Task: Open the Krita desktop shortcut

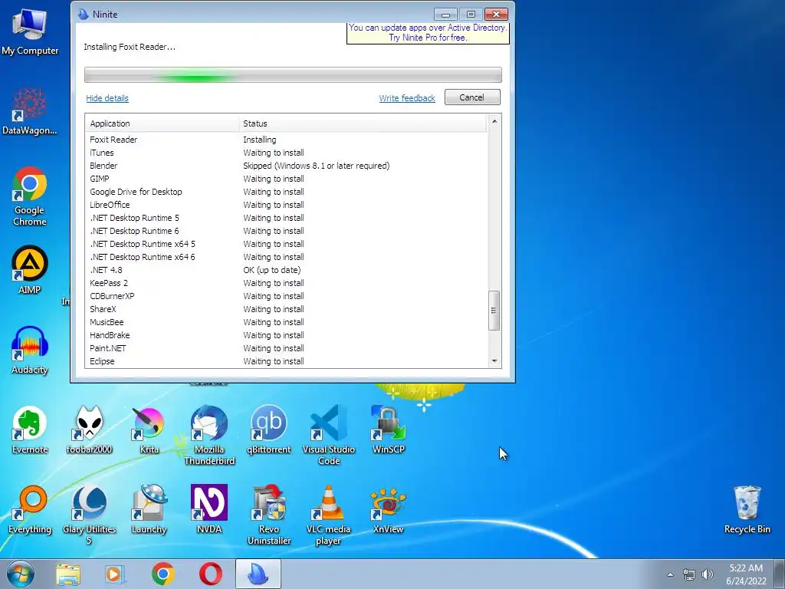Action: click(149, 429)
